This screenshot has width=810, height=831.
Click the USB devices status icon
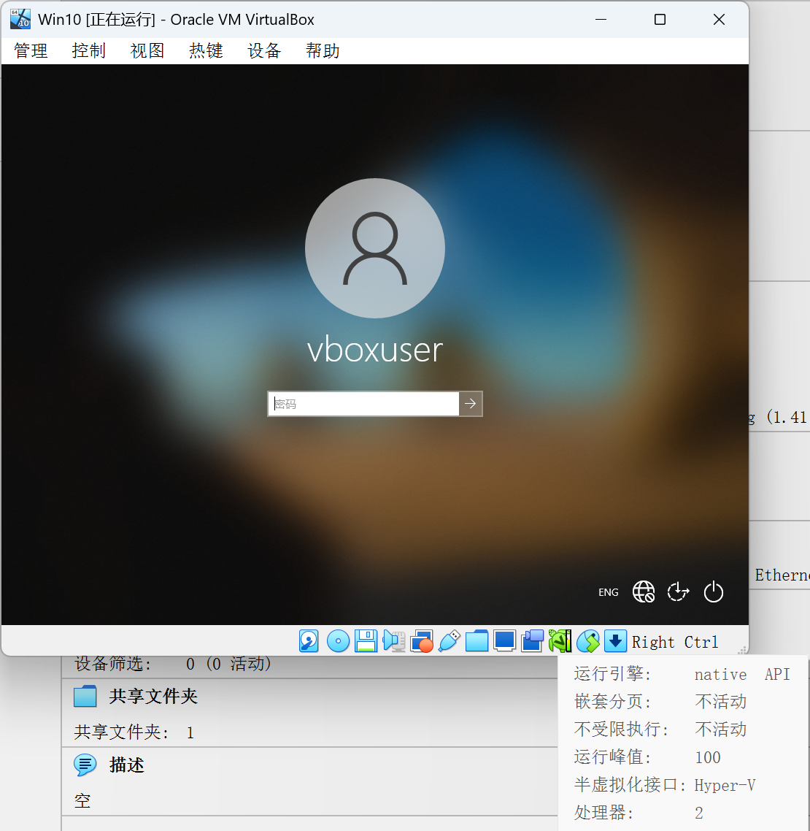pos(449,640)
